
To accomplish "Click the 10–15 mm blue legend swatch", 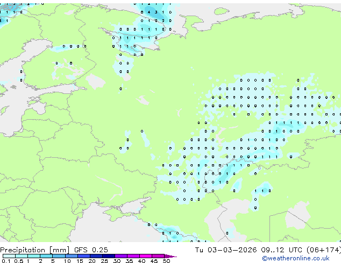I will pos(71,256).
